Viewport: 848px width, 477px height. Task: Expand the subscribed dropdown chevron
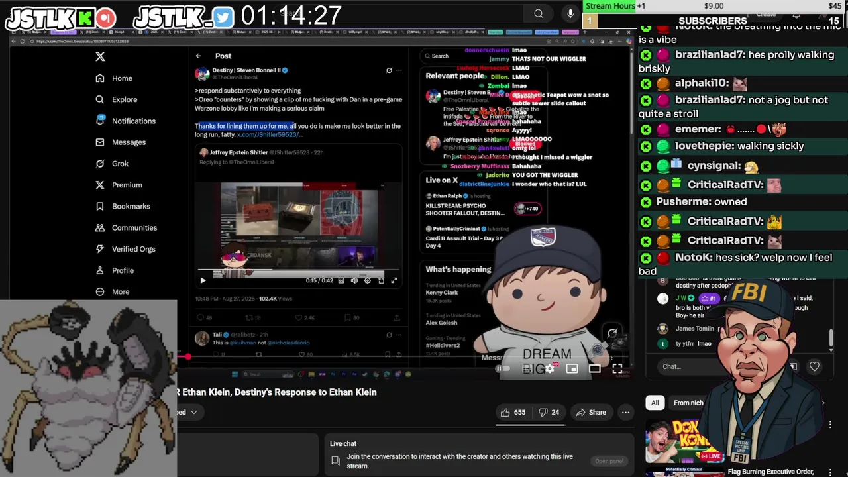[x=194, y=412]
